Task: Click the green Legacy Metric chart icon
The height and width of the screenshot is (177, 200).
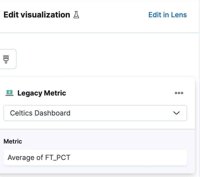Action: [x=9, y=93]
